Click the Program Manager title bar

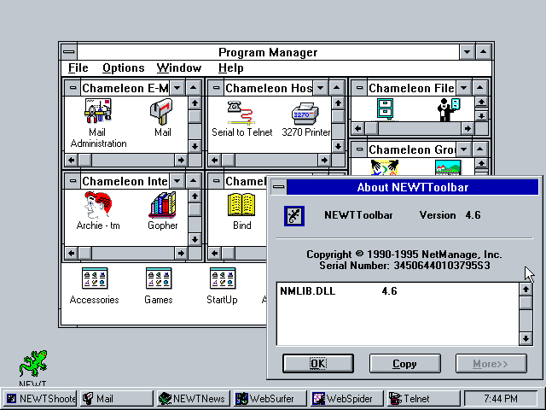tap(268, 52)
